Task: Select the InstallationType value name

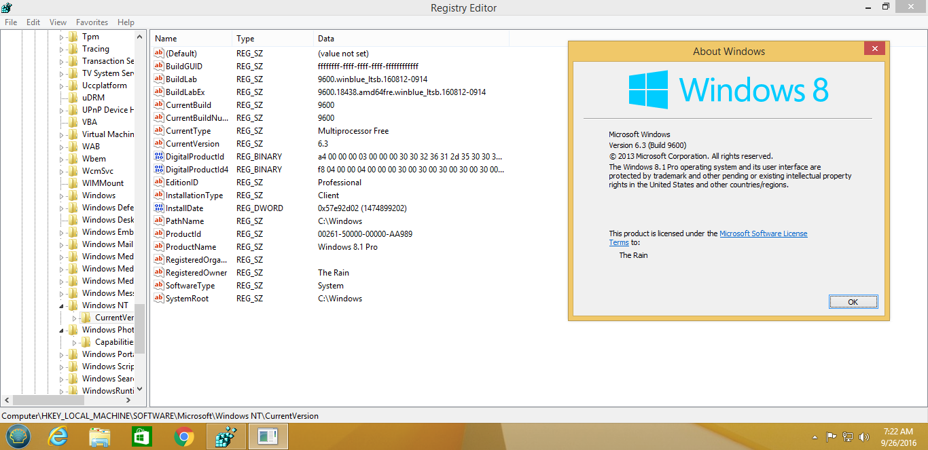Action: pos(194,195)
